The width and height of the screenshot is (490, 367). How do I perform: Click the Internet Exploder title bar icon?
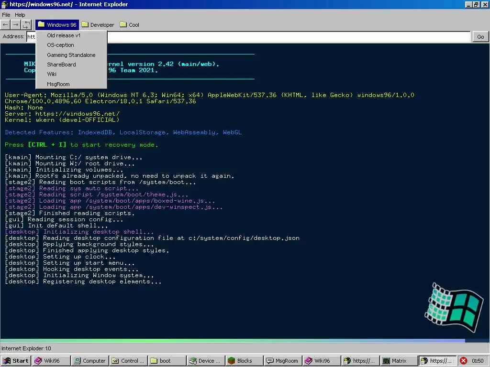(4, 4)
